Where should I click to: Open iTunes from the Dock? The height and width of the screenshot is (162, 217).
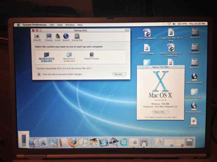tap(84, 142)
